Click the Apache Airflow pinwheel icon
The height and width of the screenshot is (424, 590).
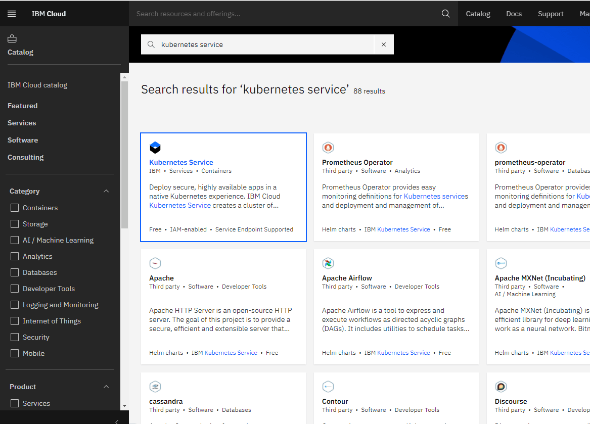click(x=328, y=263)
